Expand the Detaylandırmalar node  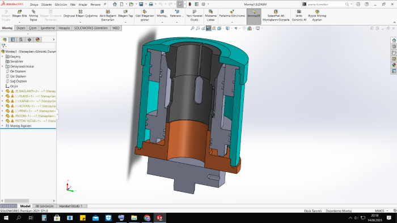(x=2, y=66)
